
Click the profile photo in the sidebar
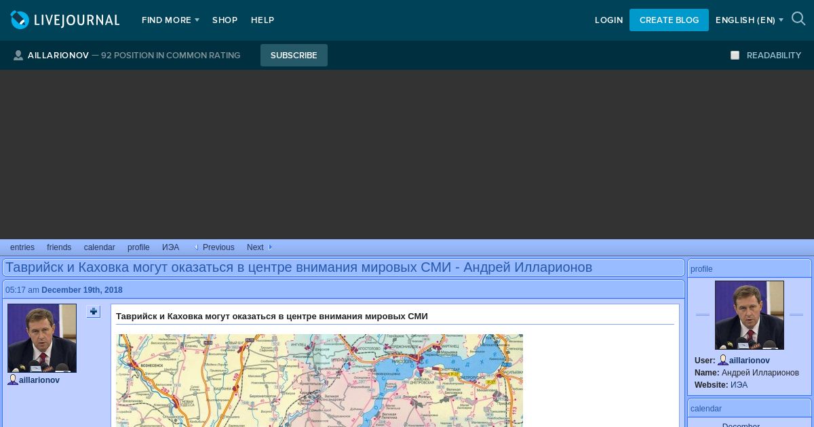coord(750,315)
